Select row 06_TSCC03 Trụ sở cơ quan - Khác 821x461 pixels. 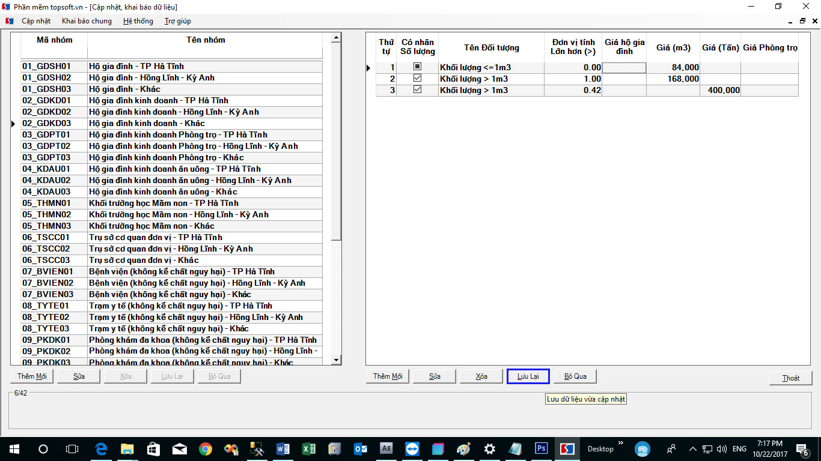[x=171, y=260]
